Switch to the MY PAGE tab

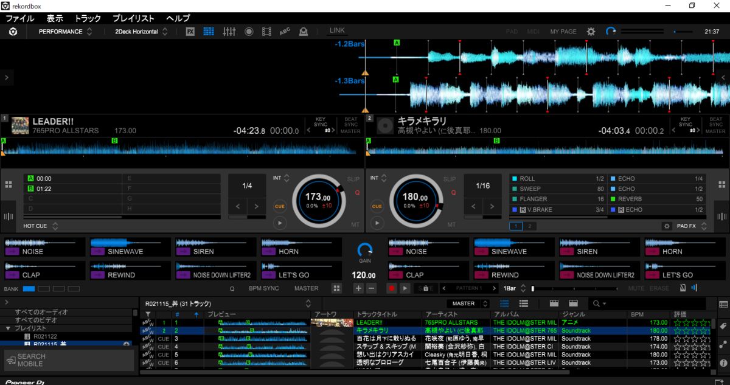[563, 32]
